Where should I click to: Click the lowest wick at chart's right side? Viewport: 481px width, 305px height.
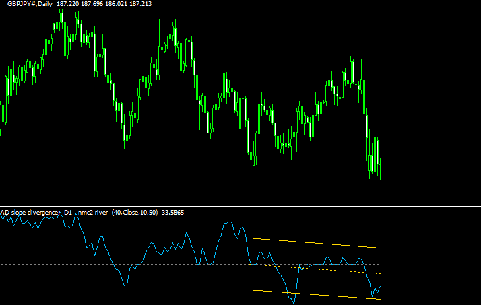[x=375, y=197]
